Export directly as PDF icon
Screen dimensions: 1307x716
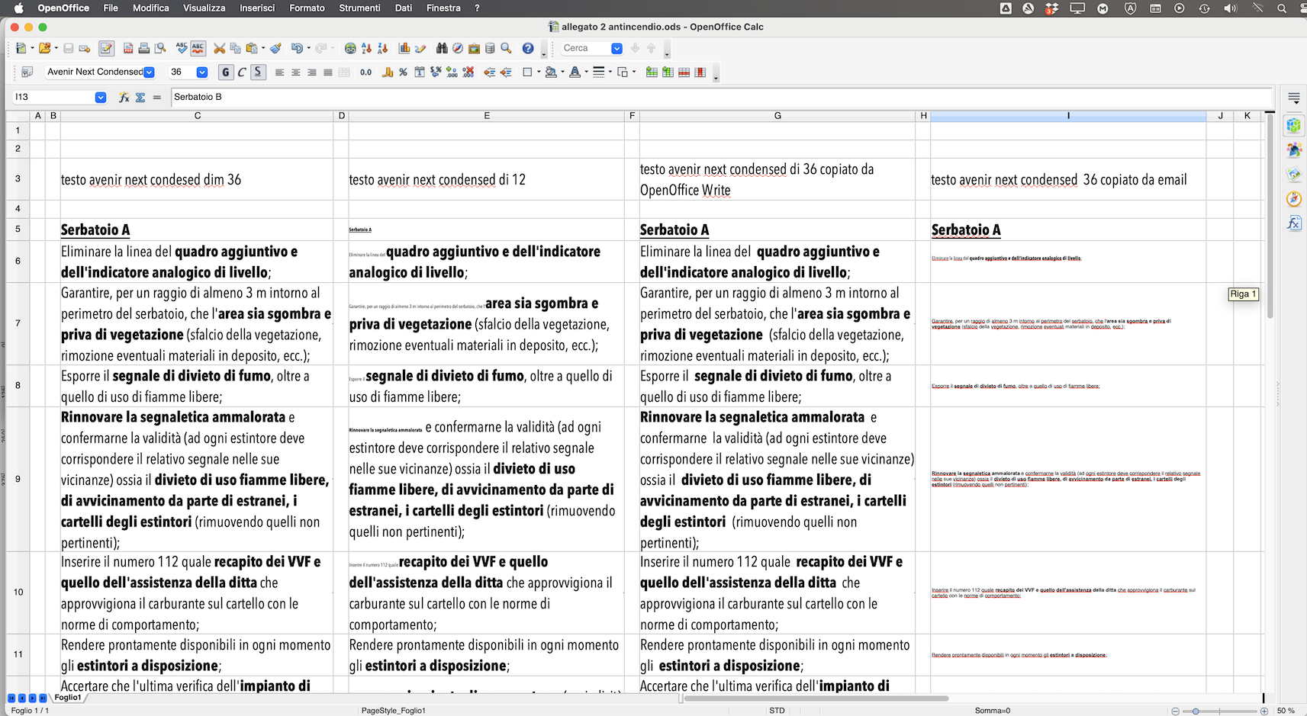(128, 48)
